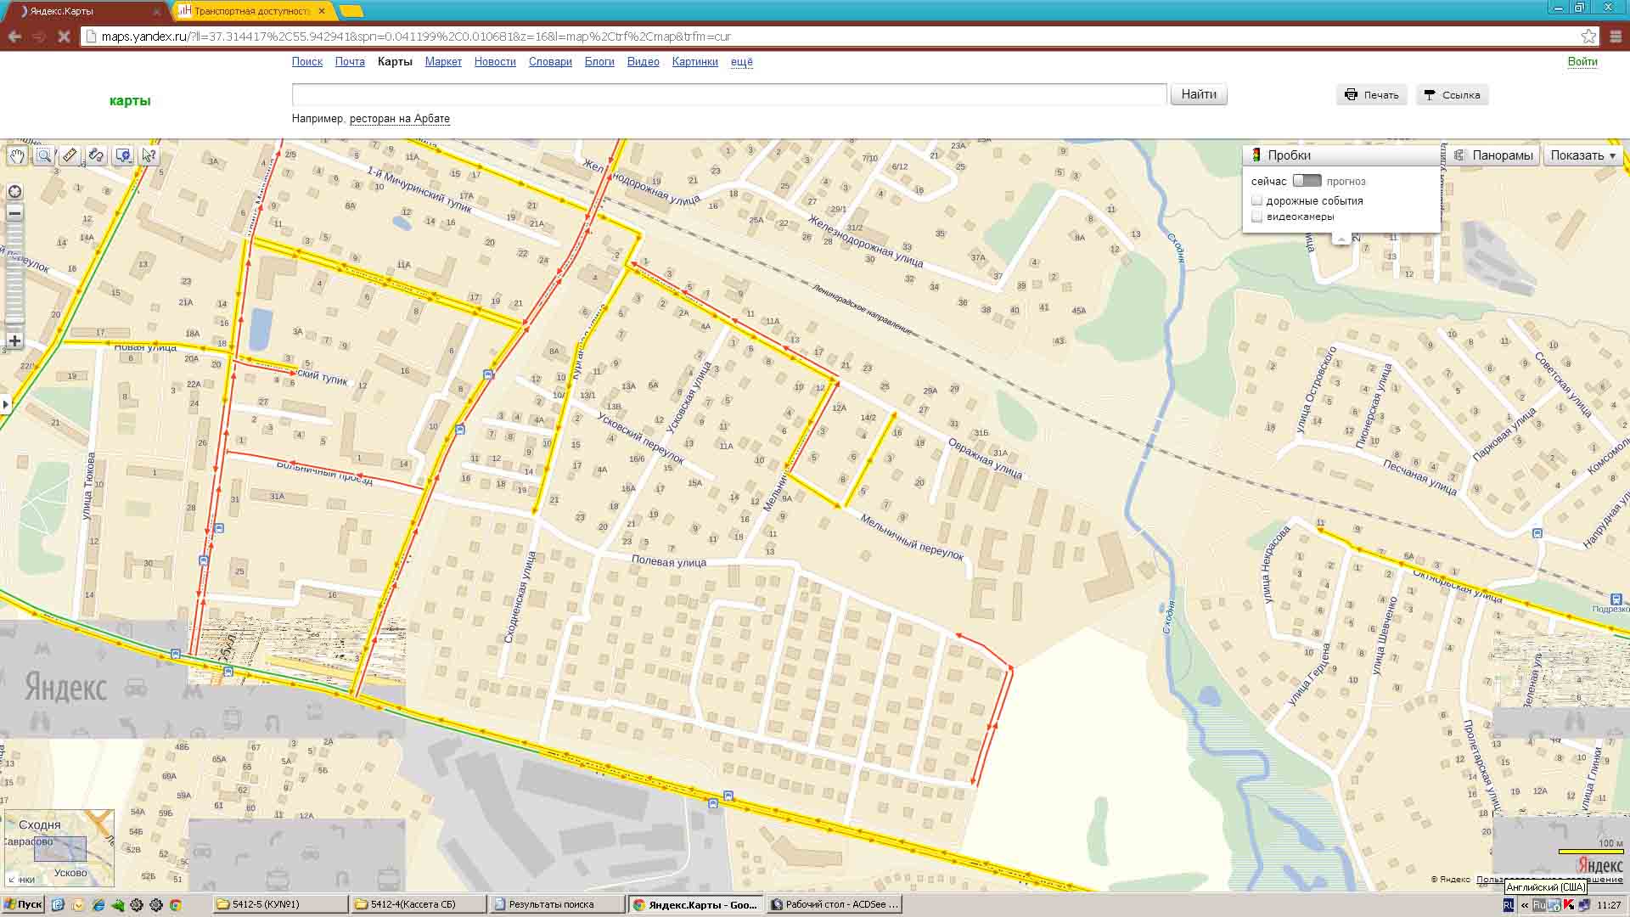Expand the ещё more services menu

click(x=742, y=62)
